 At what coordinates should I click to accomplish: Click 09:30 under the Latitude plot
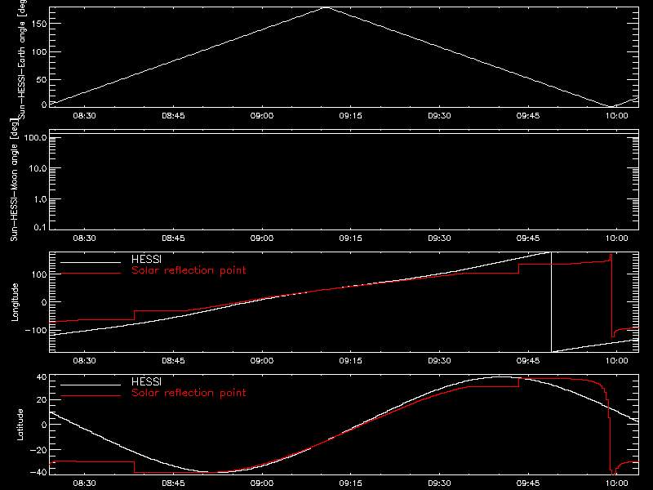coord(439,483)
